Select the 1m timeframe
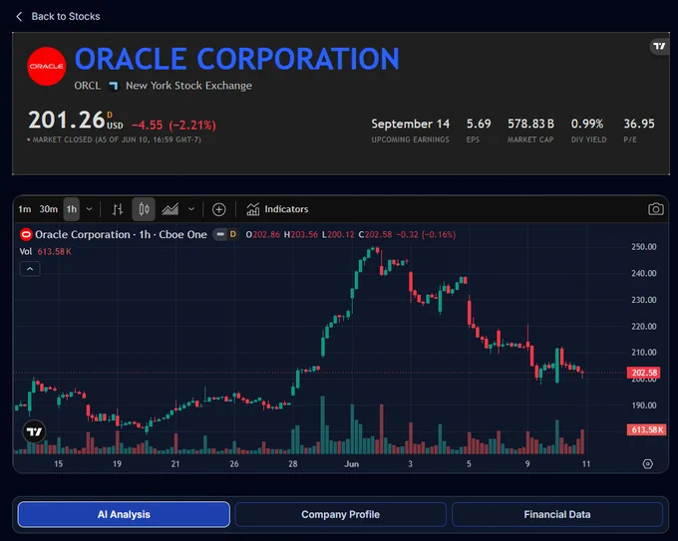 coord(25,209)
